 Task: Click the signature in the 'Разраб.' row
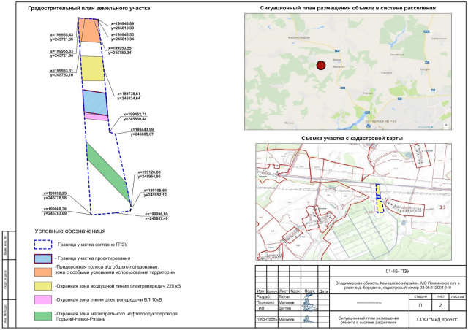click(309, 297)
